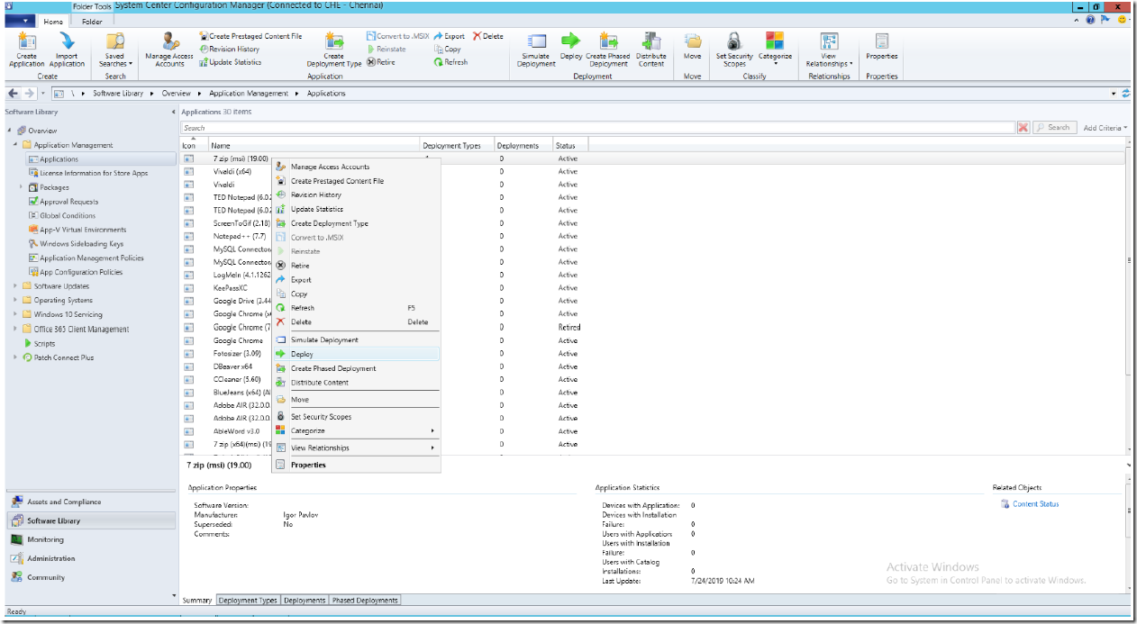Choose Simulate Deployment in context menu
Screen dimensions: 1137x624
click(356, 340)
